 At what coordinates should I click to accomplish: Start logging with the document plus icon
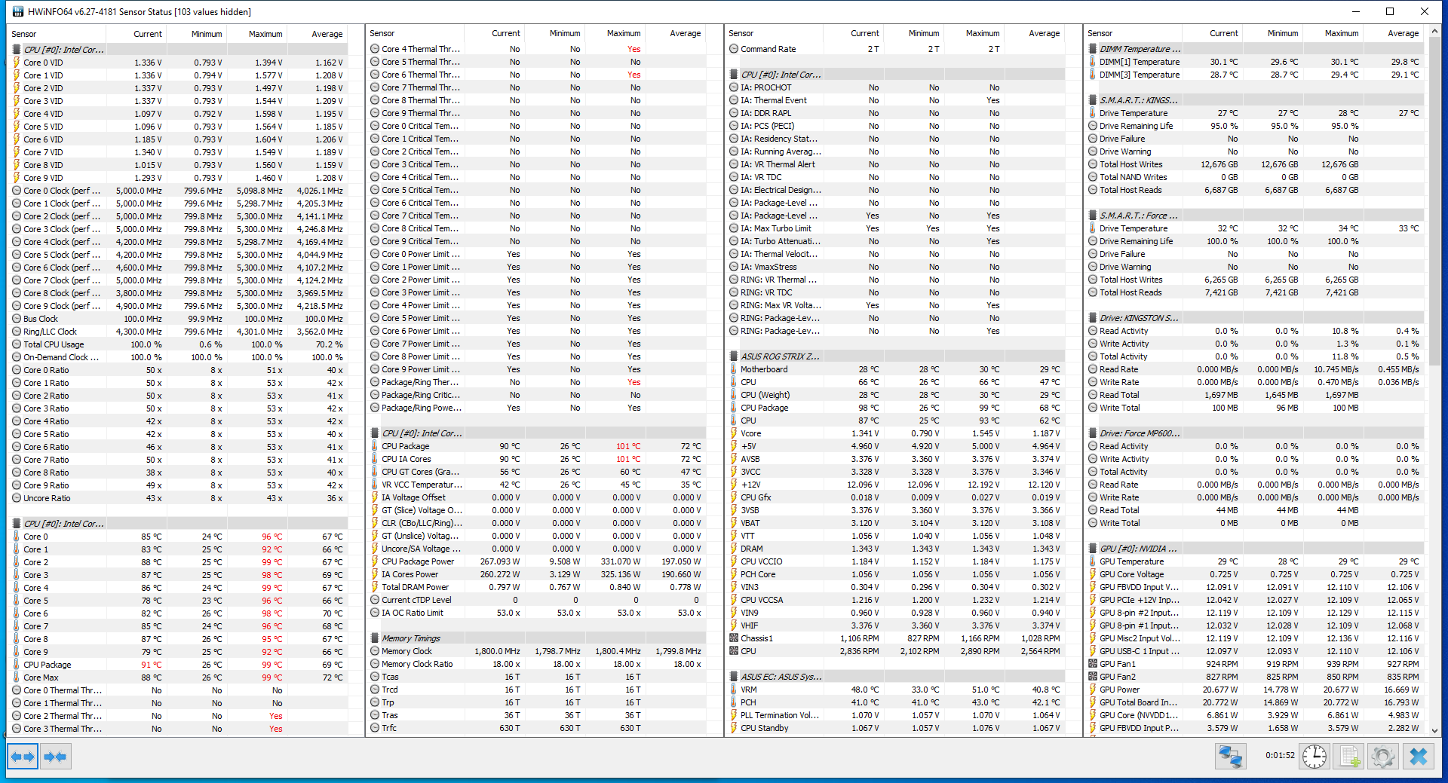[1349, 756]
